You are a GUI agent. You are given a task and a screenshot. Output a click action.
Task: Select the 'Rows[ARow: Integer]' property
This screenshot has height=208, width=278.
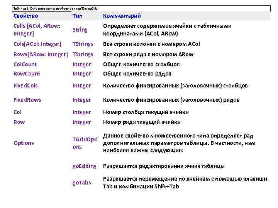pyautogui.click(x=41, y=54)
